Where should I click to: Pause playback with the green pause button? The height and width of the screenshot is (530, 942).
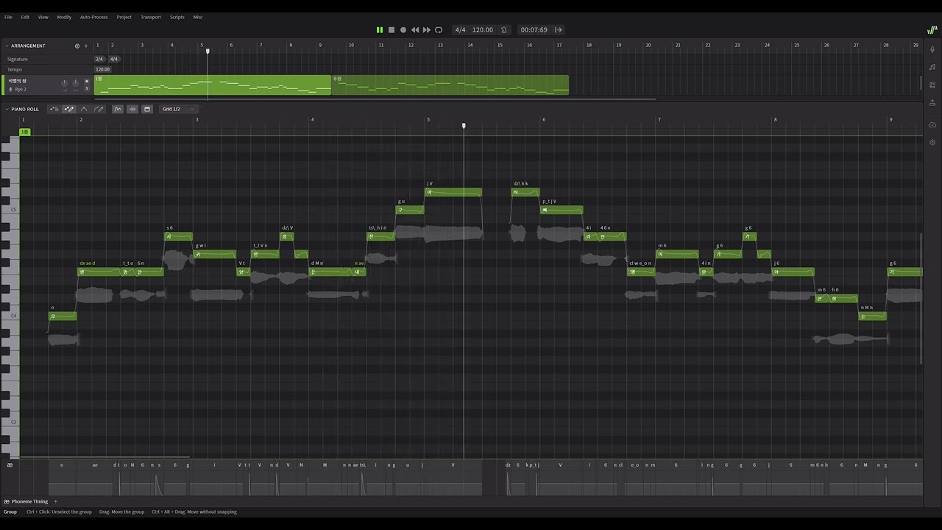click(x=380, y=30)
